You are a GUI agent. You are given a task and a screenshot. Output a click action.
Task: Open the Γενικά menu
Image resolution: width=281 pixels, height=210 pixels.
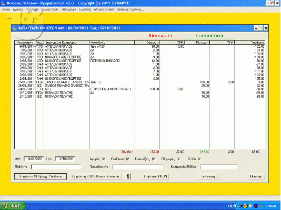(x=5, y=9)
